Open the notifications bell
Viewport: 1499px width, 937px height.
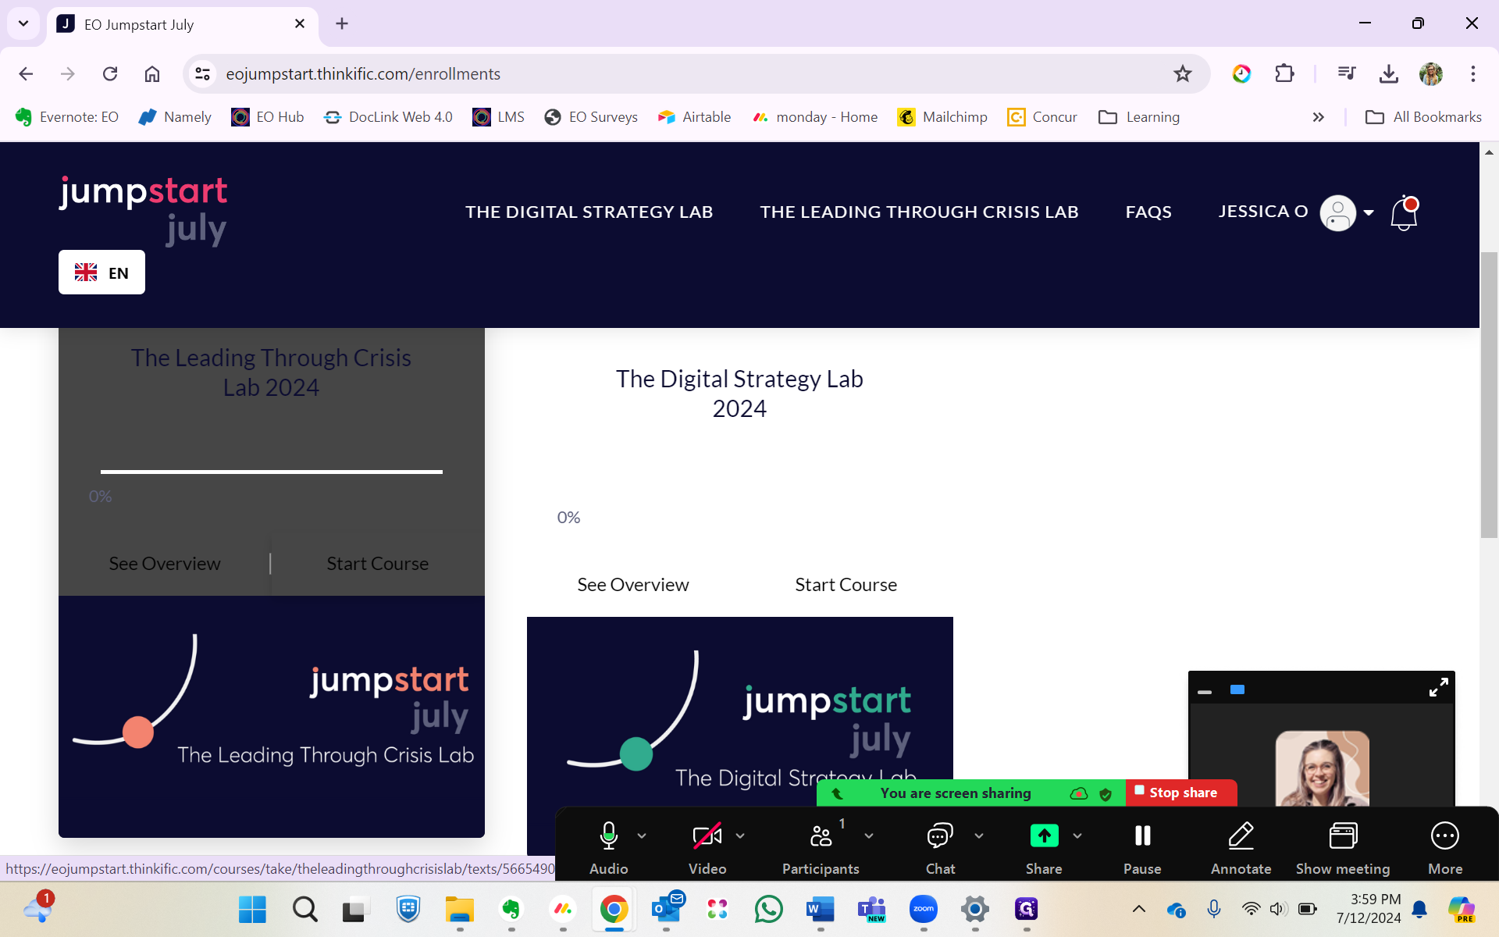pos(1404,213)
